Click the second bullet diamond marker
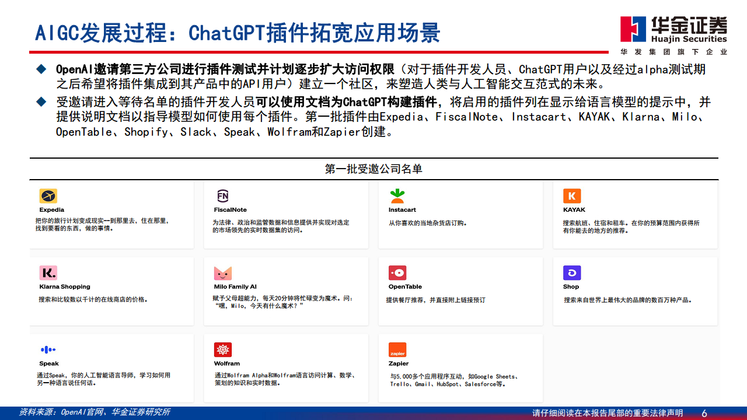This screenshot has width=747, height=420. (41, 101)
